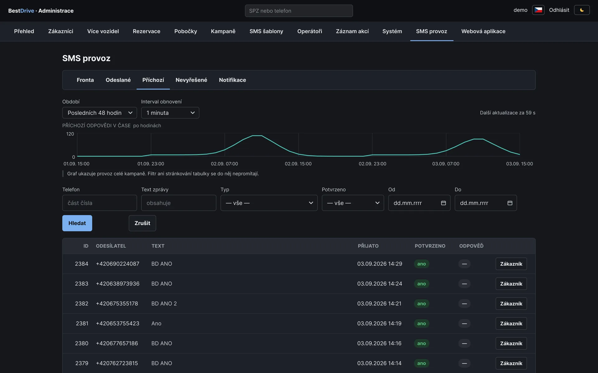Viewport: 598px width, 373px height.
Task: Click the Telefon filter input
Action: click(x=99, y=203)
